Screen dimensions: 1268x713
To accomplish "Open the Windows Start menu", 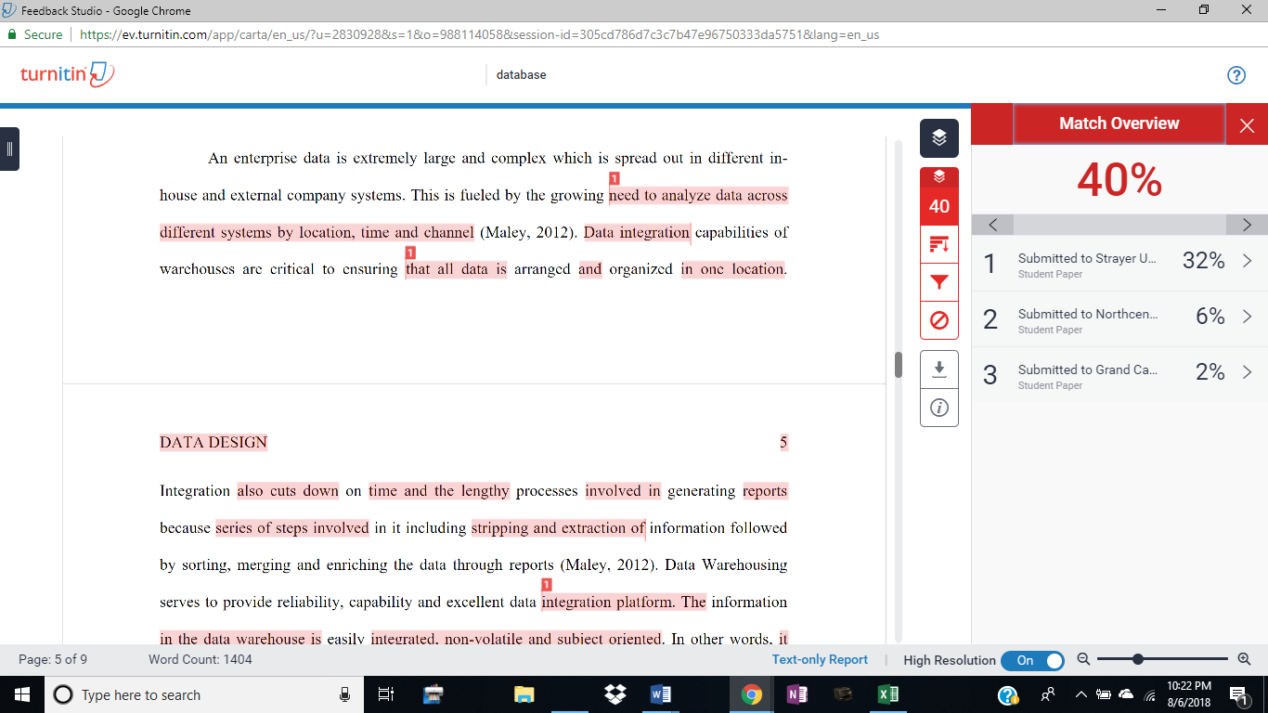I will click(x=22, y=694).
